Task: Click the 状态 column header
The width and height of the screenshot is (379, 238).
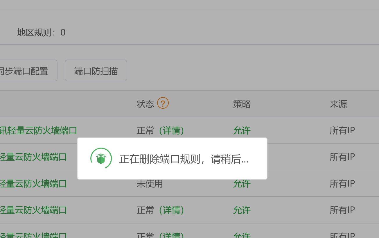Action: (145, 104)
